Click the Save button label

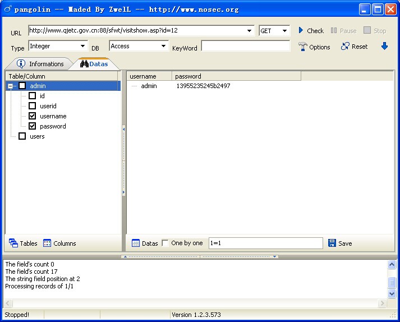click(x=345, y=243)
